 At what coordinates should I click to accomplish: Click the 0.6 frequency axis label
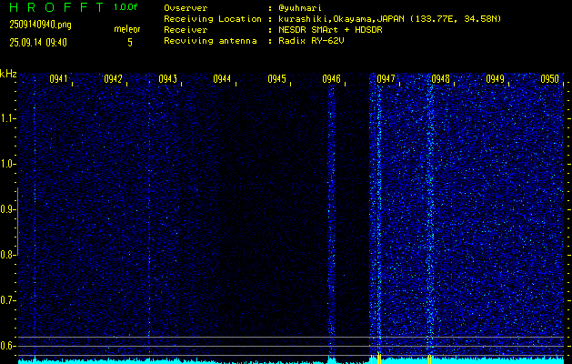(x=7, y=346)
